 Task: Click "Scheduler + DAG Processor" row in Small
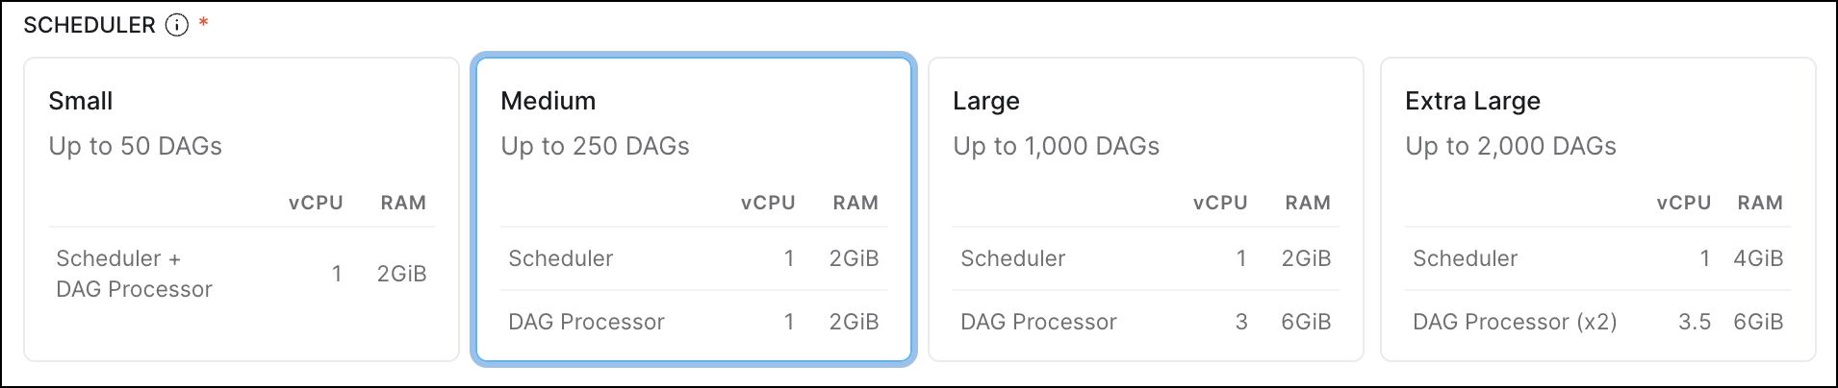(134, 274)
